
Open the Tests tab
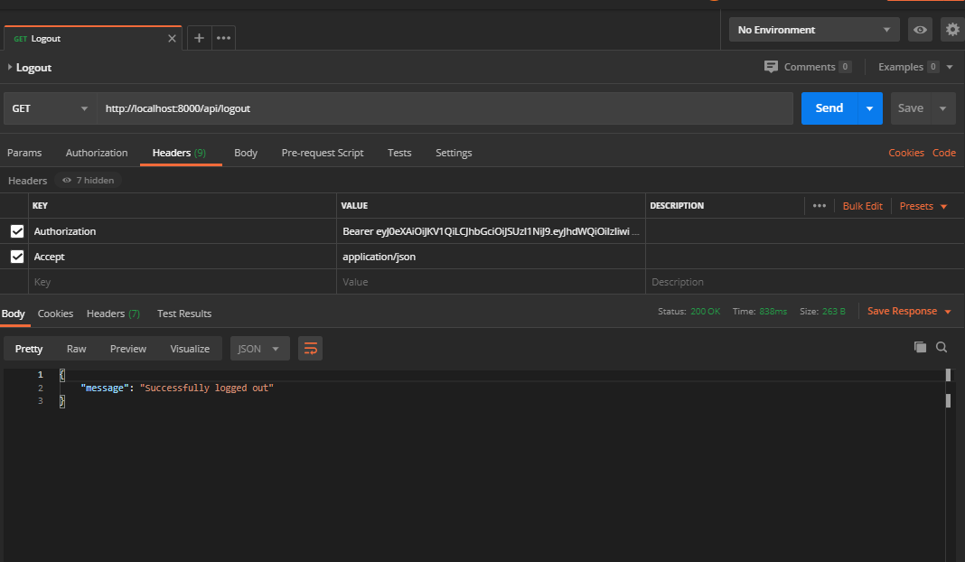point(399,153)
